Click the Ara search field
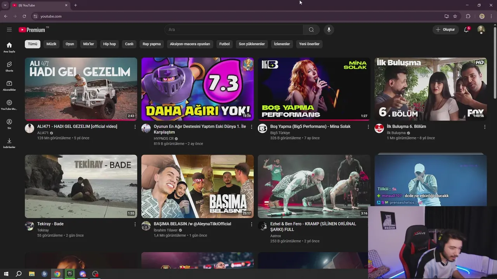 (x=234, y=29)
